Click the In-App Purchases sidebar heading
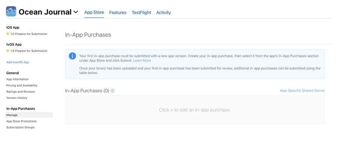This screenshot has height=149, width=338. click(x=21, y=109)
